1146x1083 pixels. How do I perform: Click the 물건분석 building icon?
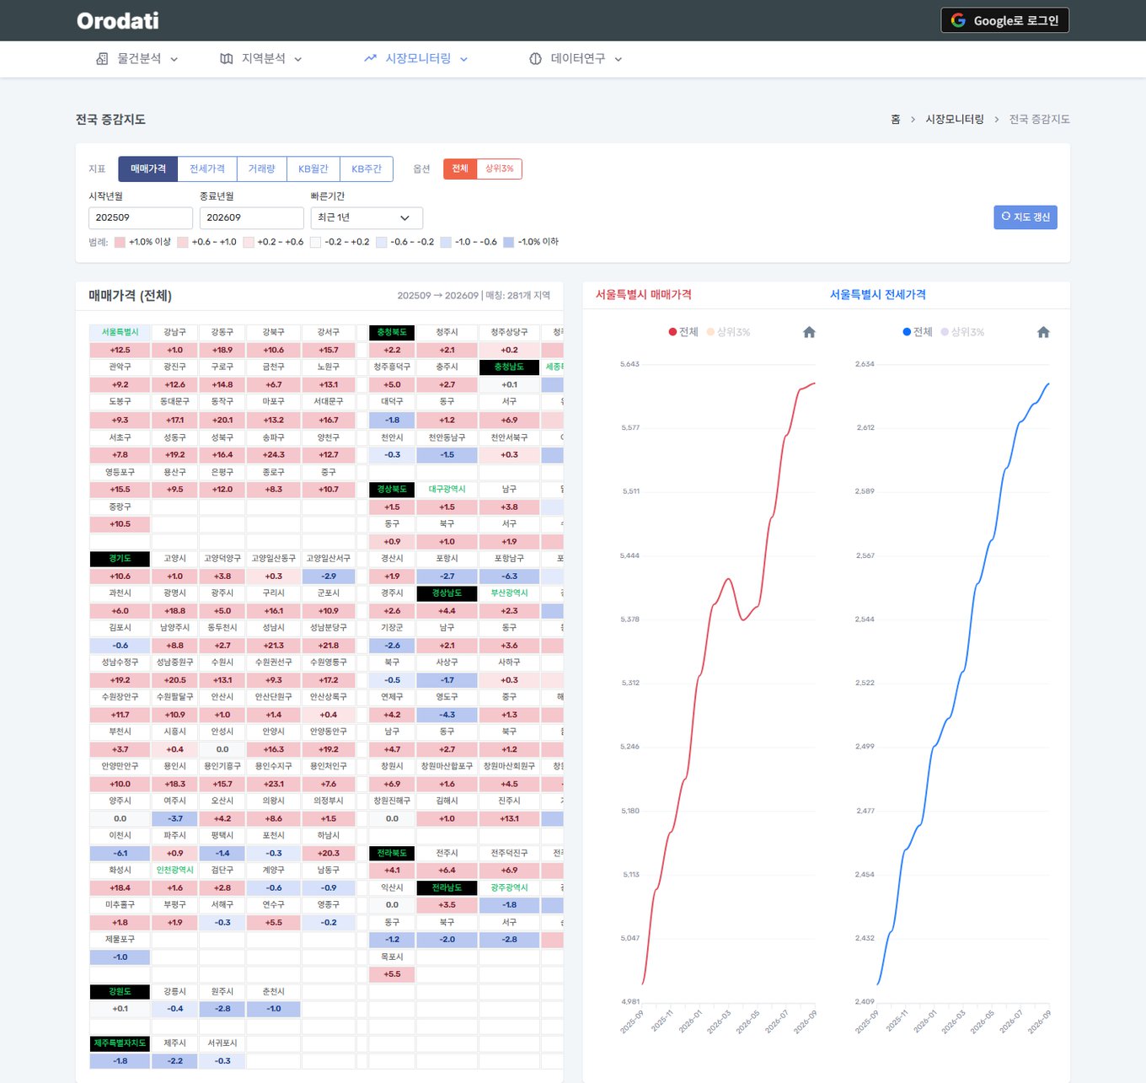102,59
